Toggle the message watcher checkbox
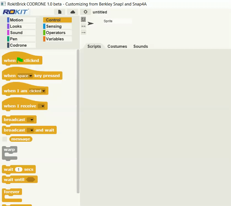 (5, 139)
